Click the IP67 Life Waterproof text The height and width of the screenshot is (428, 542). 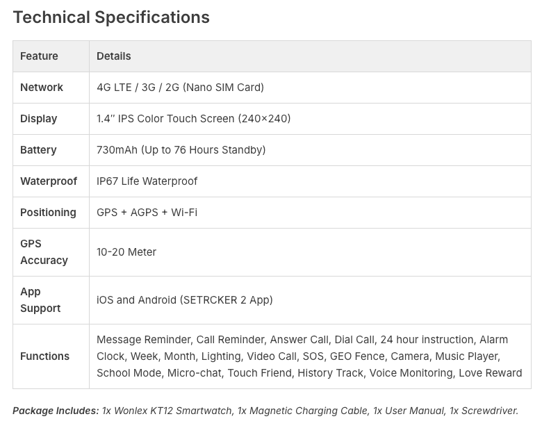147,181
